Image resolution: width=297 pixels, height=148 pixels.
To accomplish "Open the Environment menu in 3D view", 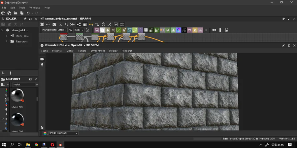I will tap(98, 51).
